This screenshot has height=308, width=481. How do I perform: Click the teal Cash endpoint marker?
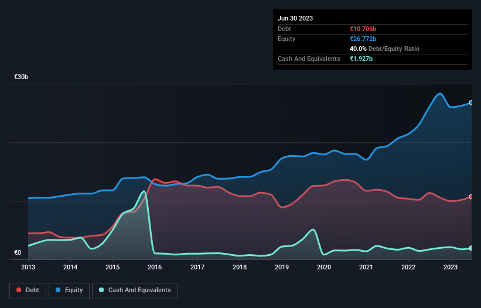pos(471,248)
